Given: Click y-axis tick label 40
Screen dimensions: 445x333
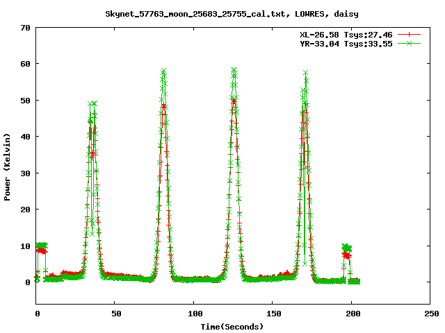Looking at the screenshot, I should pos(25,137).
